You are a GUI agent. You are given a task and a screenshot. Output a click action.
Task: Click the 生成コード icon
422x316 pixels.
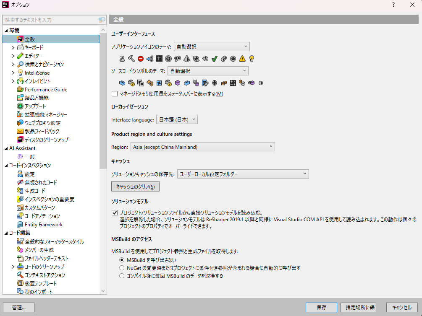(20, 191)
